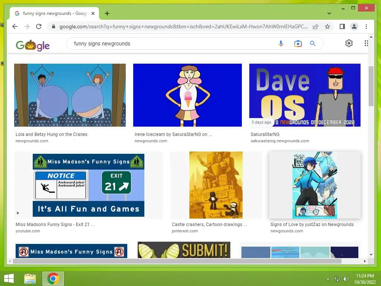Open Miss Madson's Exit 21 thumbnail
This screenshot has width=381, height=286.
pyautogui.click(x=89, y=185)
